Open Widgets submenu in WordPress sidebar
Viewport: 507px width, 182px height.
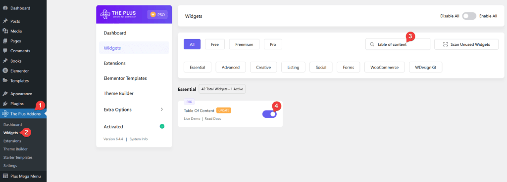point(11,133)
